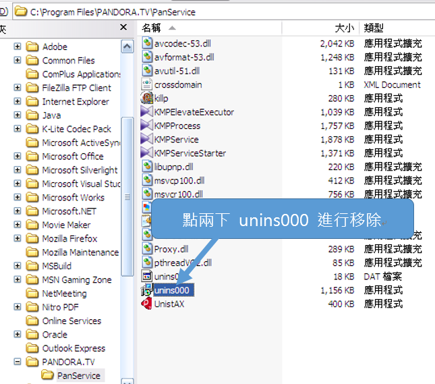Close the folders side pane

point(123,27)
